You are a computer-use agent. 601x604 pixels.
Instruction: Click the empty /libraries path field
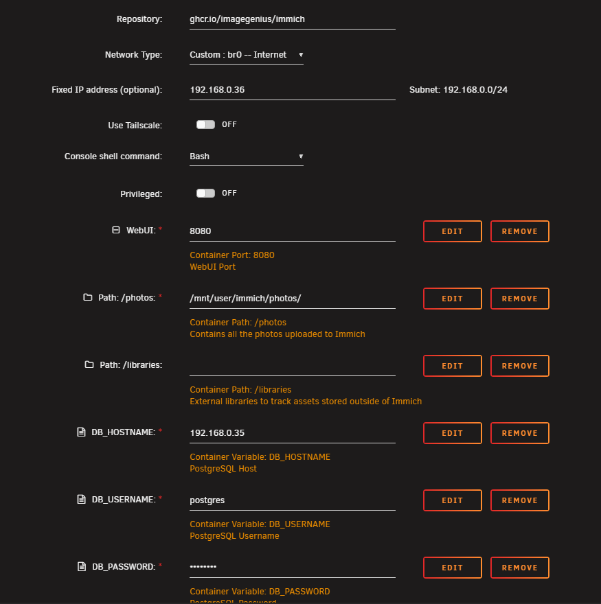(292, 366)
